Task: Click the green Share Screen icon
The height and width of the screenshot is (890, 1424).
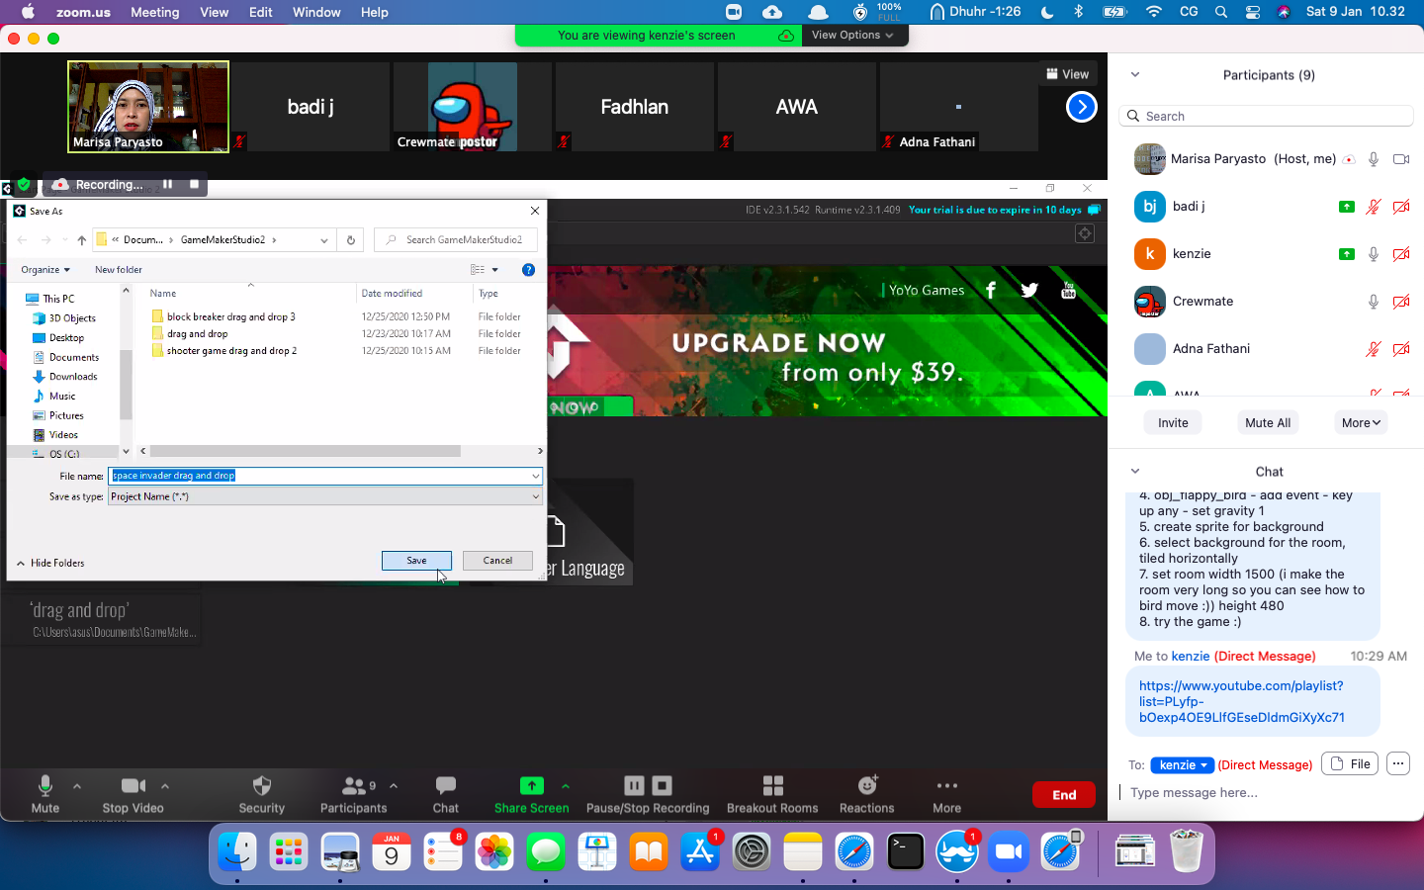Action: click(x=531, y=785)
